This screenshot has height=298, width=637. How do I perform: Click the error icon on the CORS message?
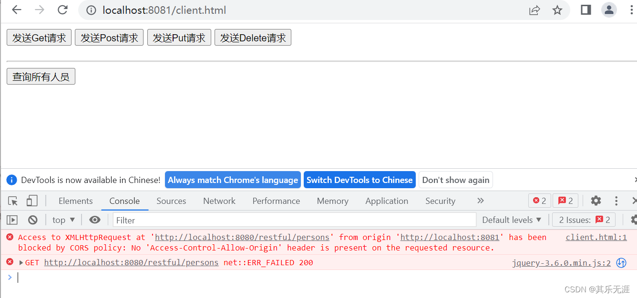10,237
